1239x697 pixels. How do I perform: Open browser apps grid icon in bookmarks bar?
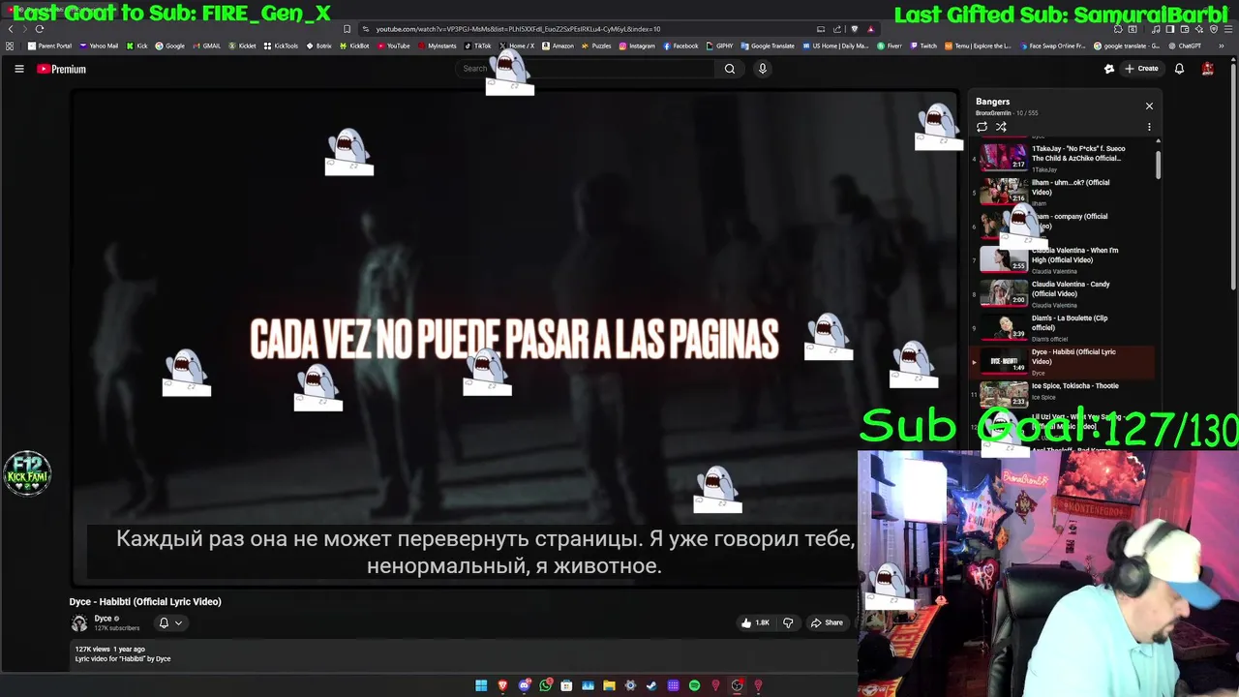click(x=11, y=45)
